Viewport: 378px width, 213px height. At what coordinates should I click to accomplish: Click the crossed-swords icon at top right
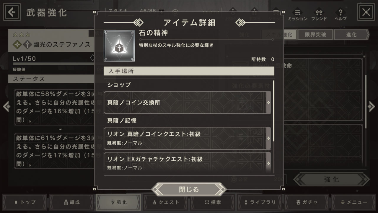click(x=366, y=12)
